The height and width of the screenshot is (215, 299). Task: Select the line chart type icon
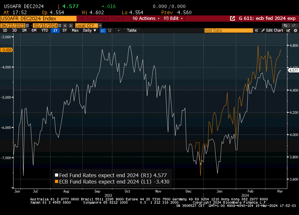103,30
